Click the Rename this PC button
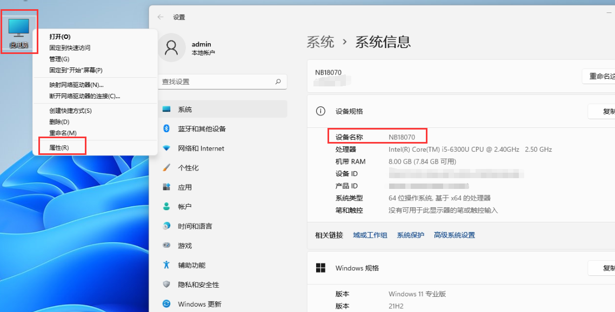 click(600, 77)
